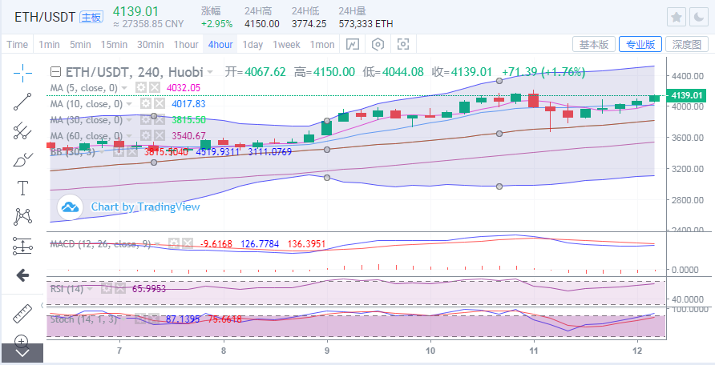Click the 主板 main board badge
This screenshot has width=715, height=365.
91,18
